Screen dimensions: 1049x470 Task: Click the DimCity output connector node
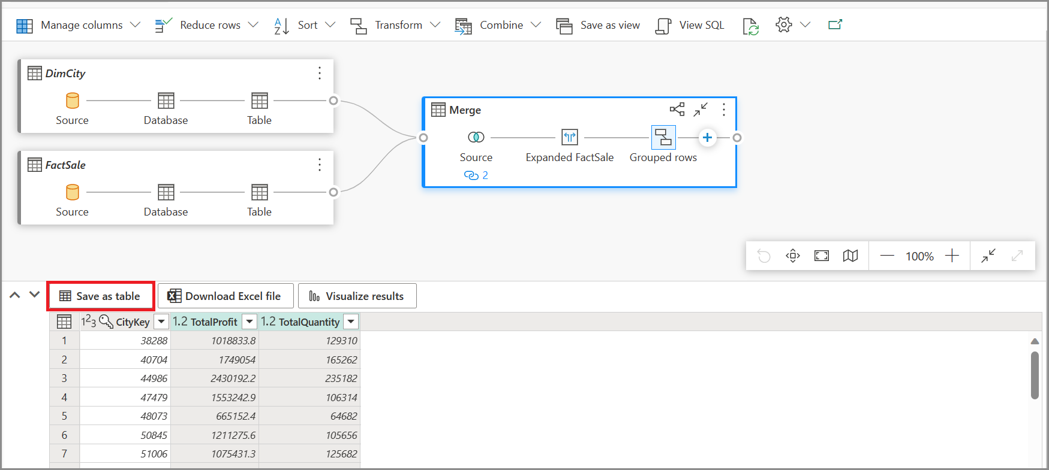(333, 101)
